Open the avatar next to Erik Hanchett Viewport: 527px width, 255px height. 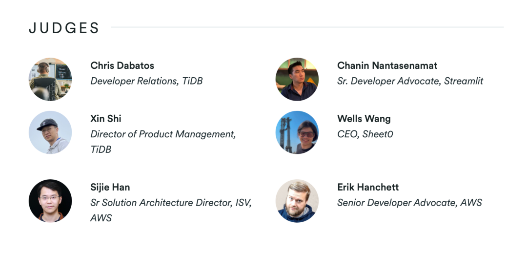(x=297, y=201)
